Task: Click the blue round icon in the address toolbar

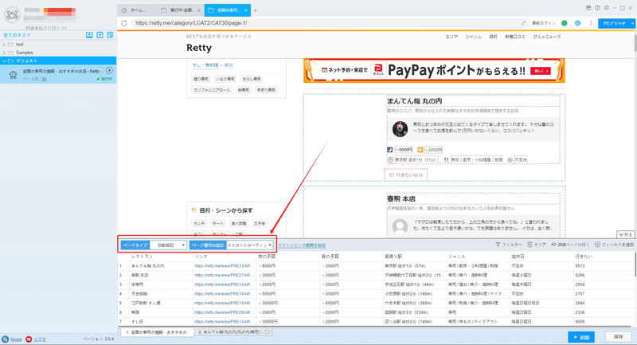Action: tap(577, 23)
